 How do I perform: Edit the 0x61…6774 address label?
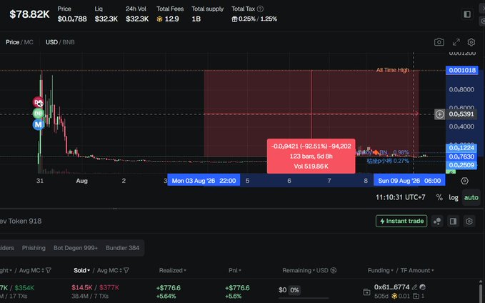pyautogui.click(x=415, y=287)
